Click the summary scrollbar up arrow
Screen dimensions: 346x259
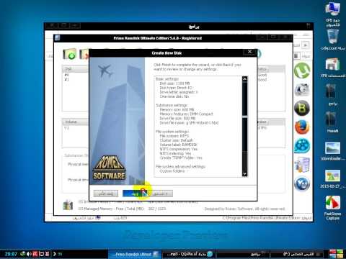click(244, 79)
